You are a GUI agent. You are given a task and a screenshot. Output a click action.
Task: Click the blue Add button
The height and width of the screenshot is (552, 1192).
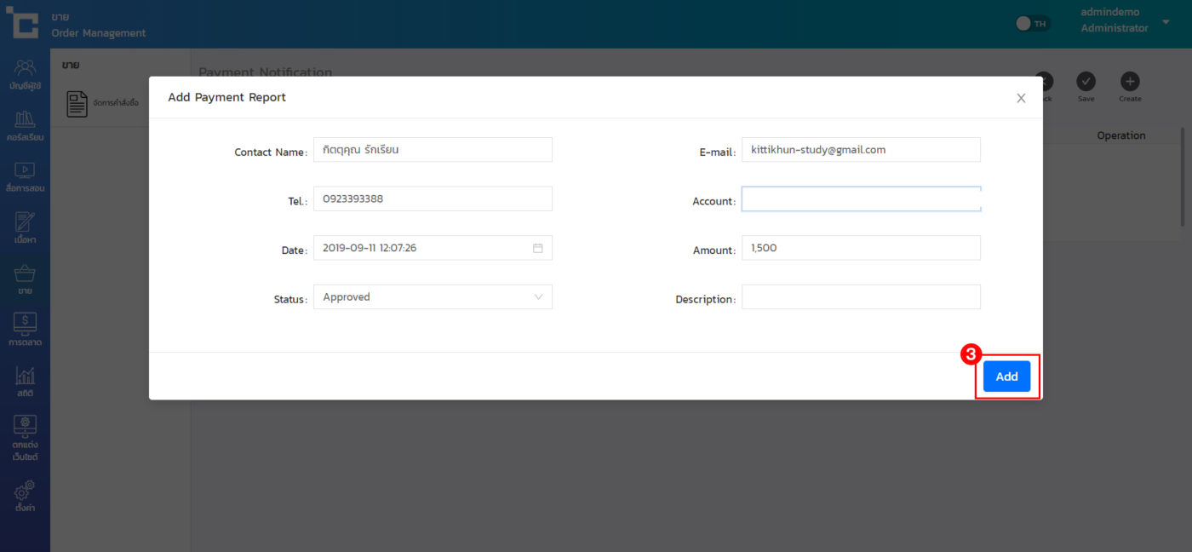pos(1006,377)
